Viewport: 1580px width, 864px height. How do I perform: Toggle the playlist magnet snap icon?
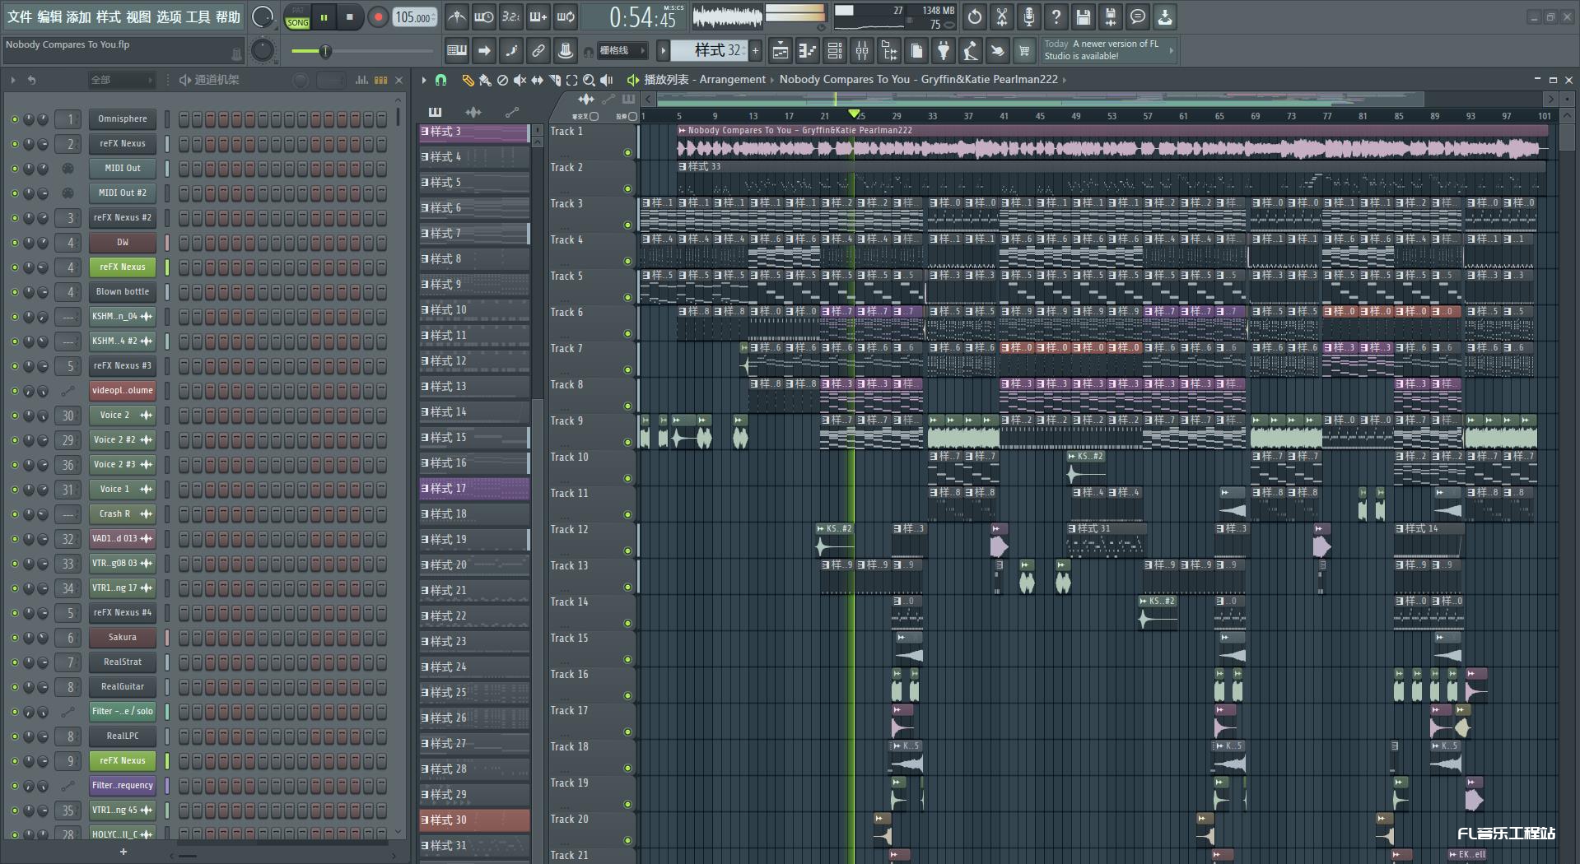(x=441, y=80)
